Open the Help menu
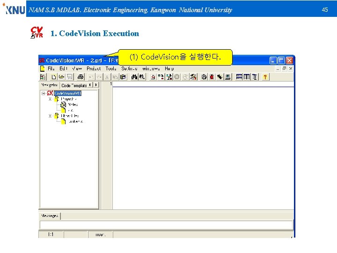The image size is (337, 253). coord(169,68)
